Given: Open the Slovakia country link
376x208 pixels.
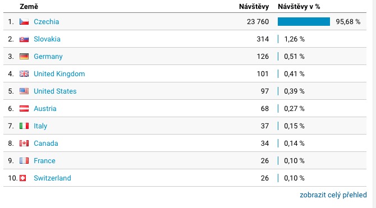Looking at the screenshot, I should (x=47, y=39).
